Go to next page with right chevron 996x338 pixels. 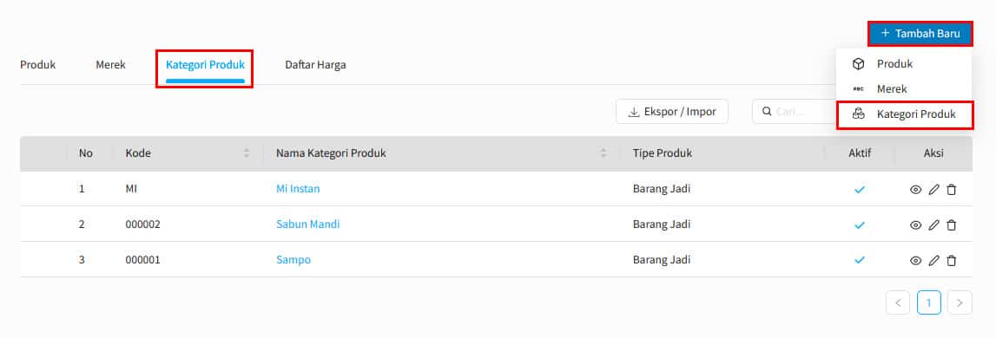pos(960,303)
